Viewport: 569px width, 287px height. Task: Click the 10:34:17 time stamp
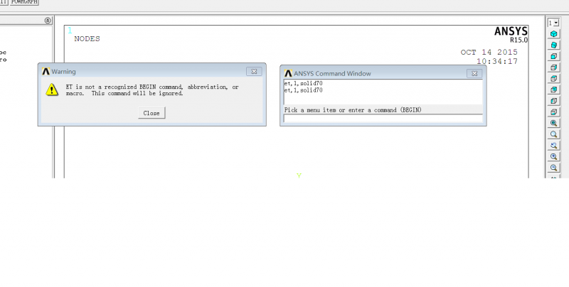[x=497, y=61]
